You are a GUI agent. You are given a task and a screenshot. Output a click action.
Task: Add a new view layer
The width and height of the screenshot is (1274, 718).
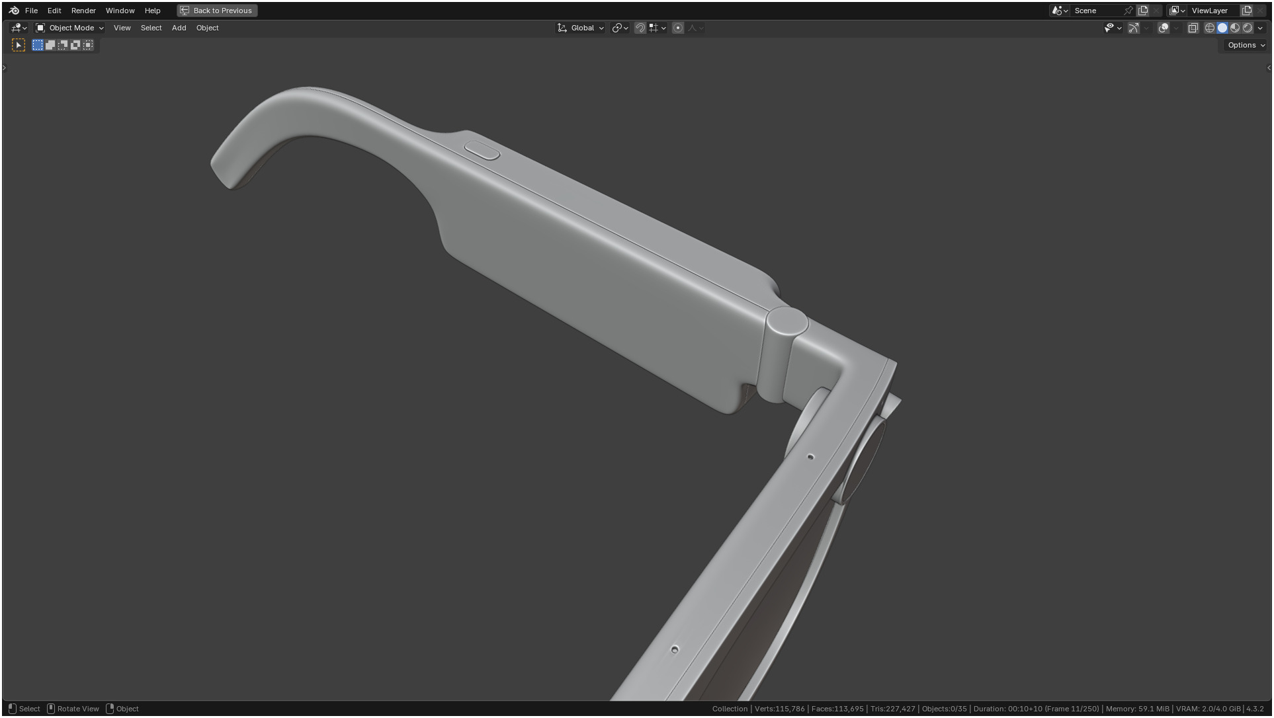[1247, 11]
